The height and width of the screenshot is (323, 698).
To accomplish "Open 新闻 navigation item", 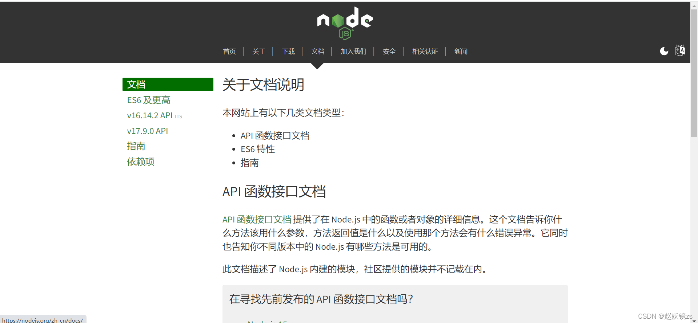I will pyautogui.click(x=461, y=52).
